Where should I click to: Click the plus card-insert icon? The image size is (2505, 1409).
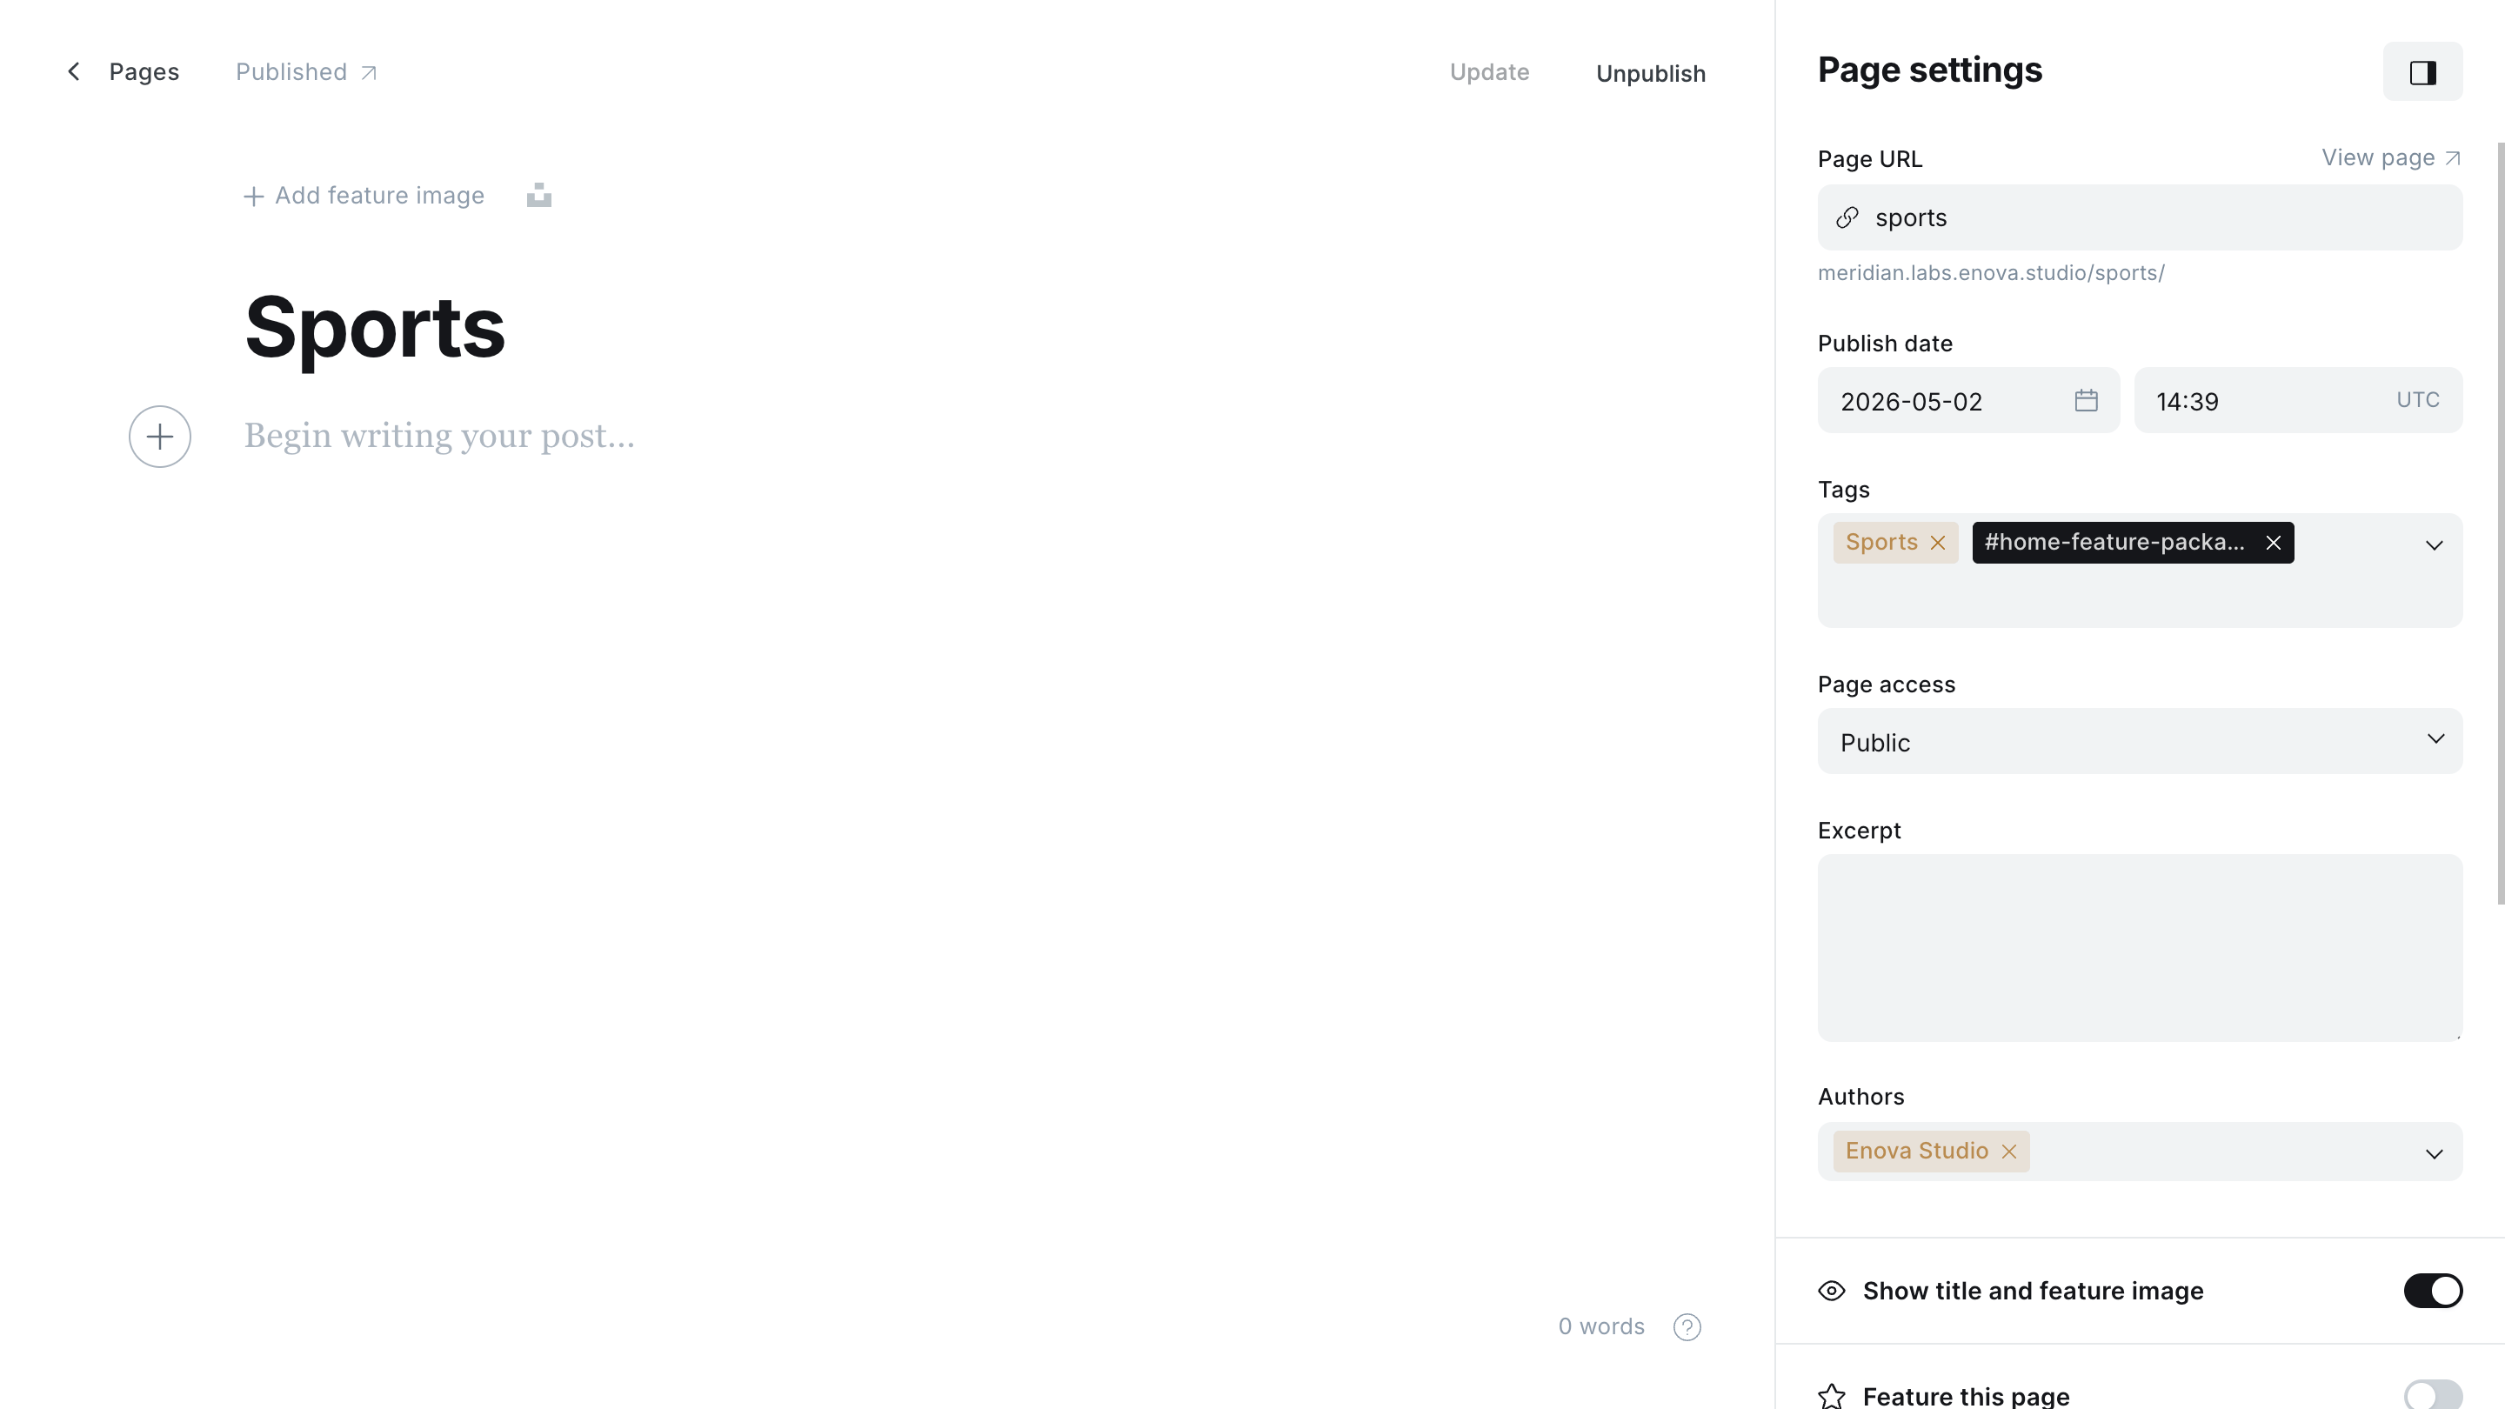pos(159,436)
